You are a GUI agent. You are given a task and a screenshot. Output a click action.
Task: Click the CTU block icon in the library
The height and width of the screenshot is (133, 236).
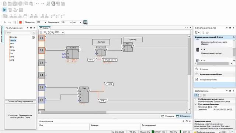coord(198,61)
